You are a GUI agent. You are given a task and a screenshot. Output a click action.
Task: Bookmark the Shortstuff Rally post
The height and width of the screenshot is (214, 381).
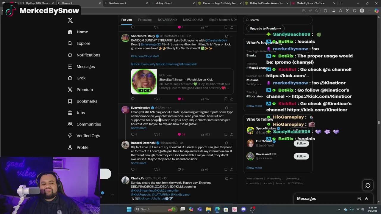coord(226,99)
